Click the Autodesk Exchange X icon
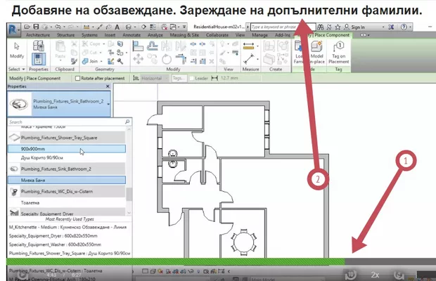Image resolution: width=436 pixels, height=281 pixels. point(391,27)
